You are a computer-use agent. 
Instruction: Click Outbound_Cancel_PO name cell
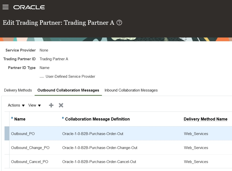pos(30,161)
